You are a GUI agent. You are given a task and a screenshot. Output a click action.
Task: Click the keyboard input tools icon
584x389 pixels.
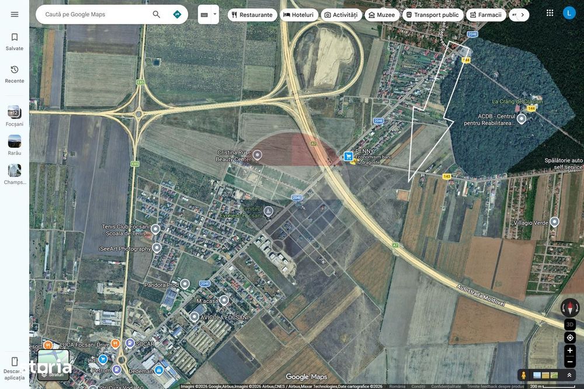click(x=204, y=15)
